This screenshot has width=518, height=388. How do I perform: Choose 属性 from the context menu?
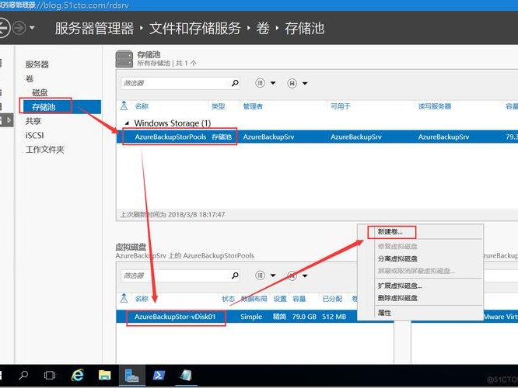click(384, 313)
